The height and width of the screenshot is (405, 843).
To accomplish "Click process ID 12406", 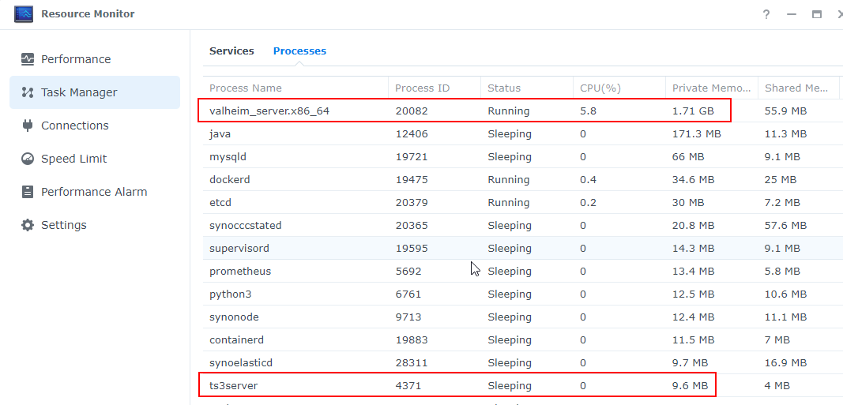I will pyautogui.click(x=412, y=133).
